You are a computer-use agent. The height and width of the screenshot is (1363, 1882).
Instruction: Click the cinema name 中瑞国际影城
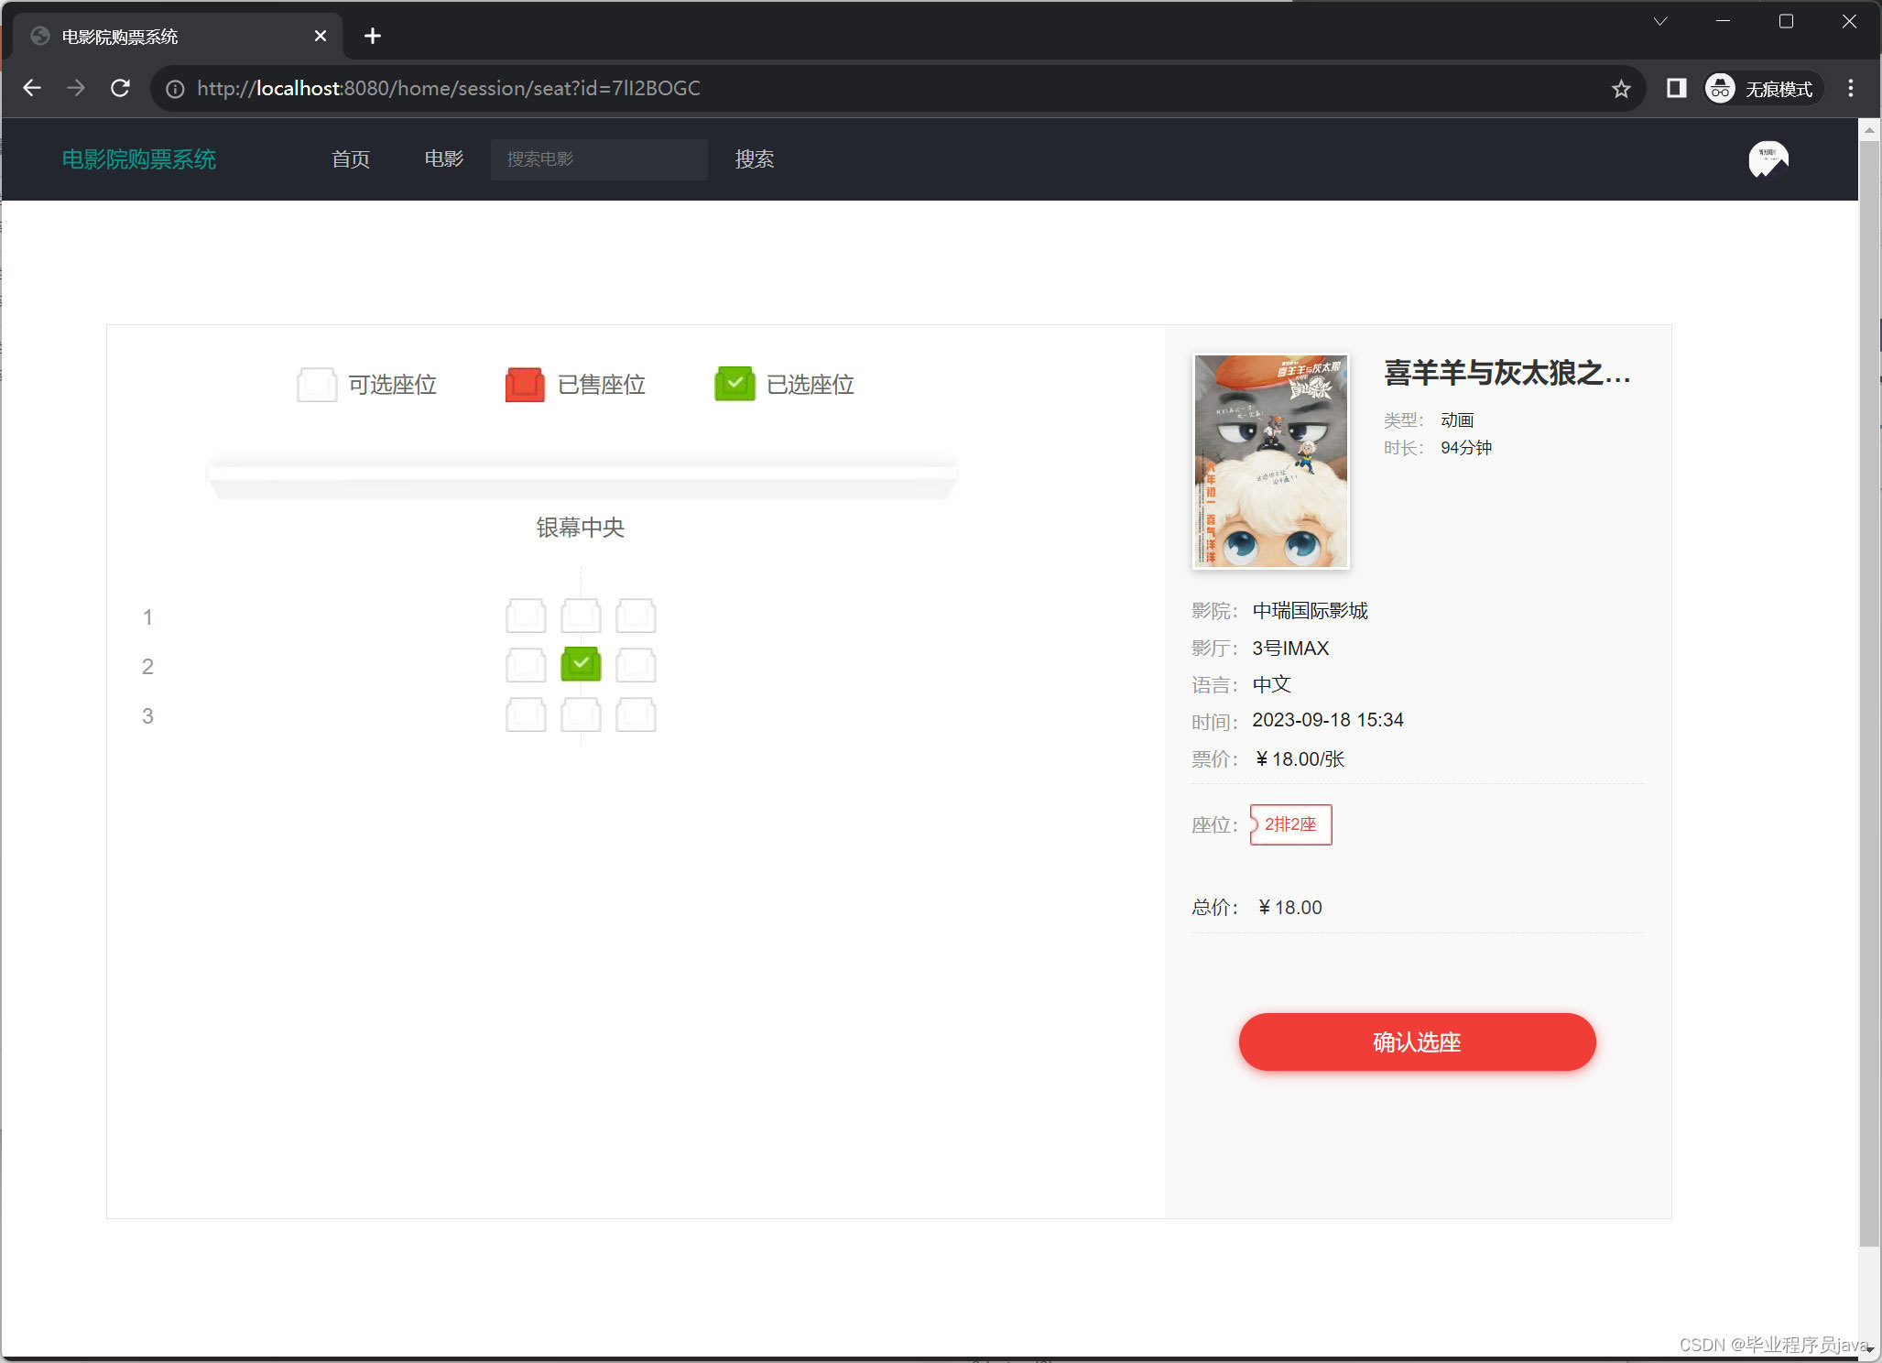(1311, 611)
